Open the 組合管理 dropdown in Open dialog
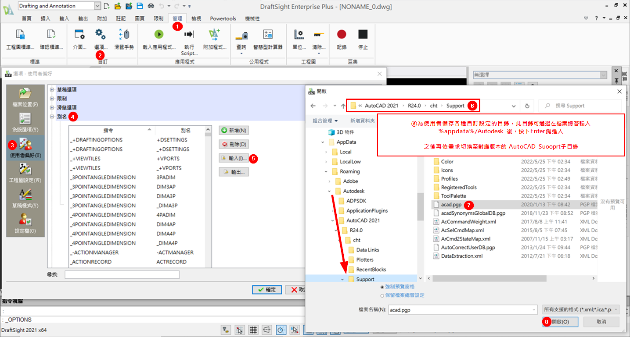 pyautogui.click(x=325, y=121)
